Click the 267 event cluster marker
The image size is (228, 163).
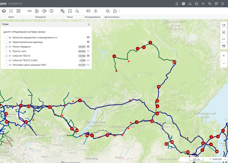pos(174,62)
